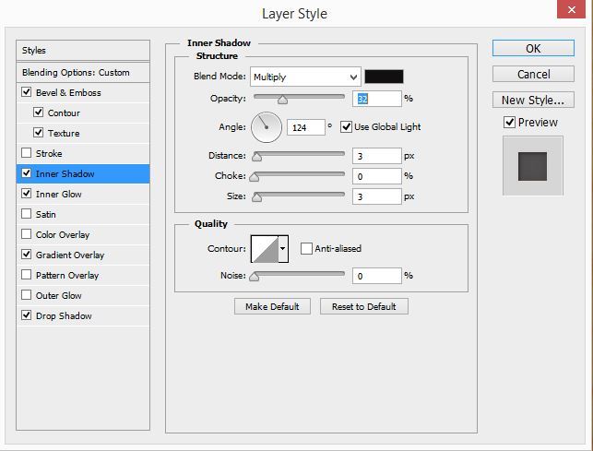Click the Contour curve thumbnail

click(265, 249)
